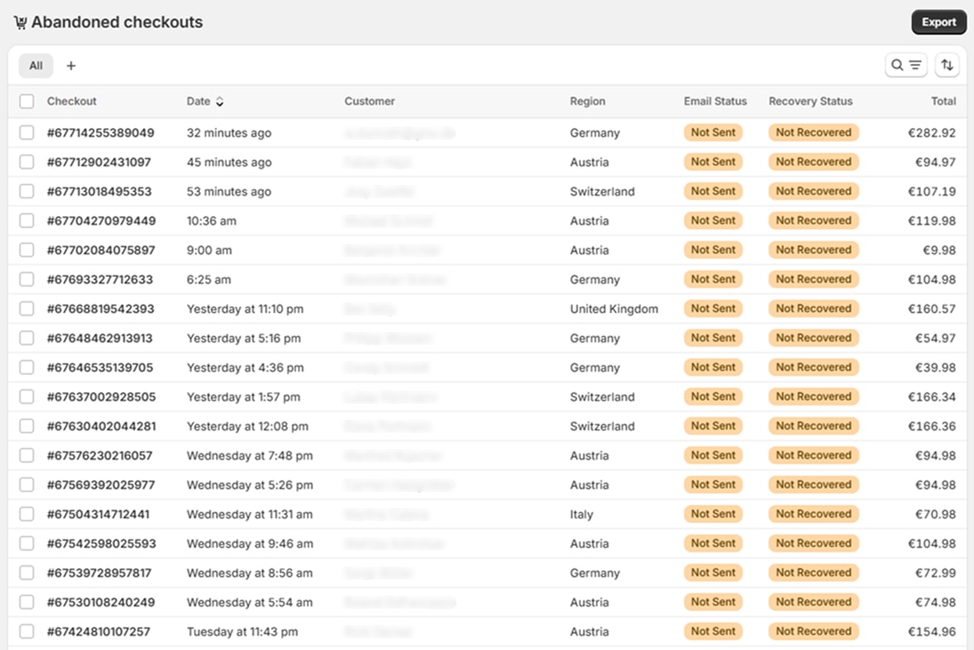Tick checkbox for checkout #67668819542393
This screenshot has height=650, width=974.
[27, 309]
